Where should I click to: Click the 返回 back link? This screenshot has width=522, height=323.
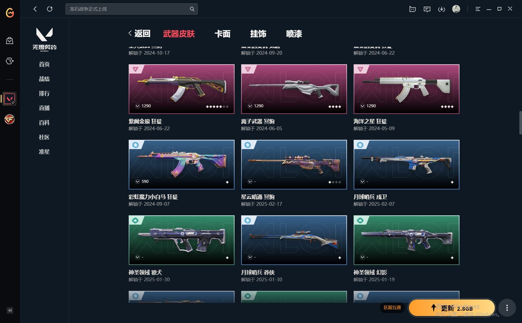point(139,33)
